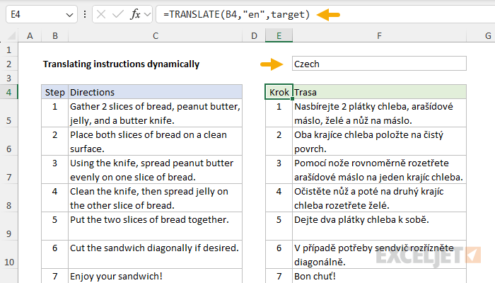
Task: Click cell 'Očistěte nůž a poté na druhý krajíc'
Action: coord(379,198)
